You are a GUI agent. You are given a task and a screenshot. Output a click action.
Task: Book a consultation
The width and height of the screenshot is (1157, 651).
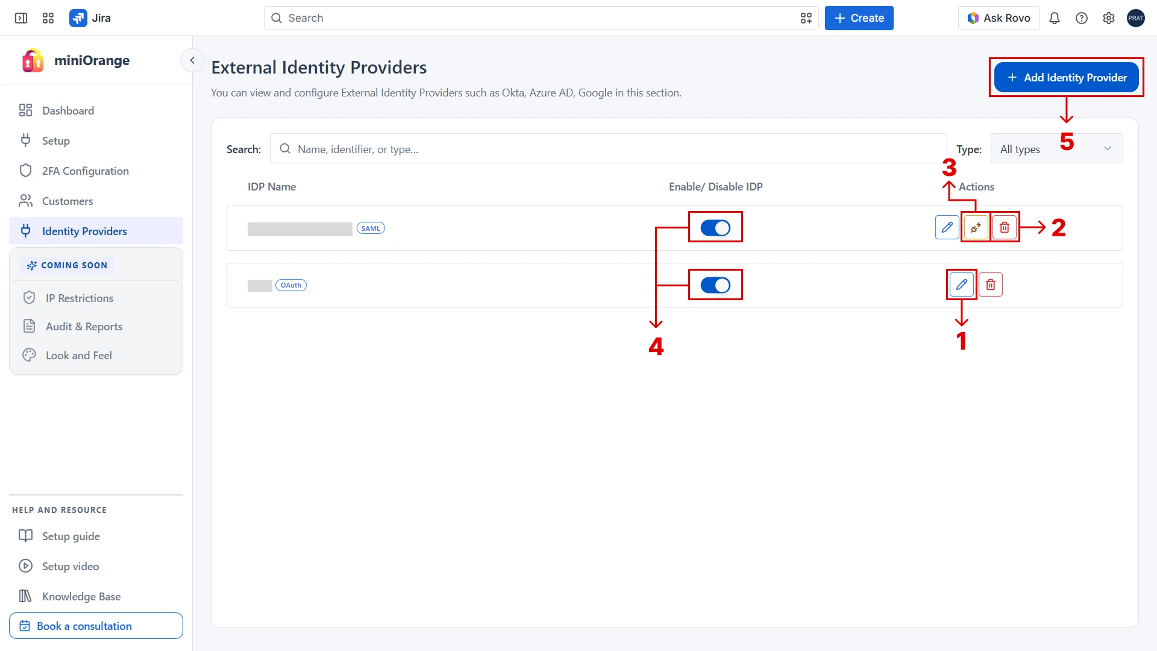click(96, 626)
